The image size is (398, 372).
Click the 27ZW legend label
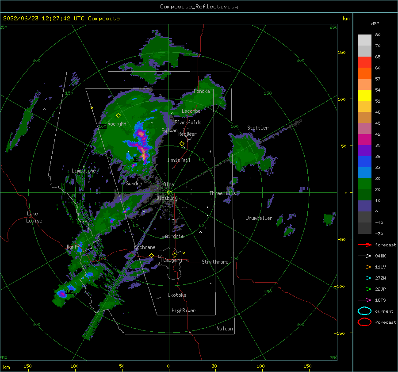pos(380,278)
